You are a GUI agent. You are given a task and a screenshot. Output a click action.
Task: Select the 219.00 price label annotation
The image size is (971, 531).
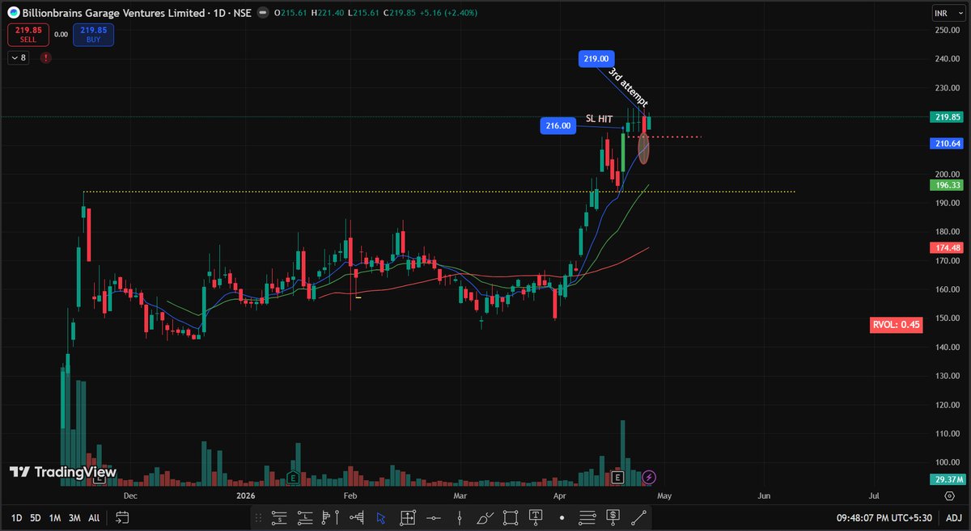click(x=598, y=58)
